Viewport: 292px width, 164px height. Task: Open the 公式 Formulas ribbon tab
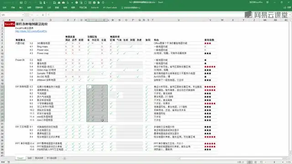tap(49, 8)
